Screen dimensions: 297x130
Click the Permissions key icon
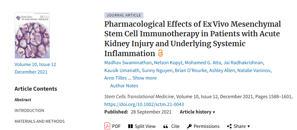pos(189,126)
